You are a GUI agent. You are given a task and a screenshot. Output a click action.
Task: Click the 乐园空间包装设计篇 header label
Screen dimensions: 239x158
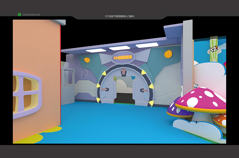(x=31, y=14)
